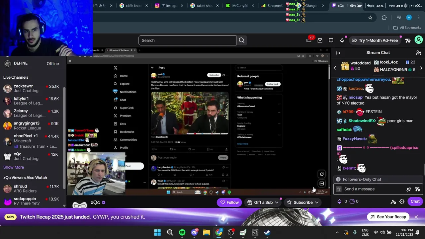Expand the Subscribe dropdown chevron
The height and width of the screenshot is (239, 425).
coord(316,202)
